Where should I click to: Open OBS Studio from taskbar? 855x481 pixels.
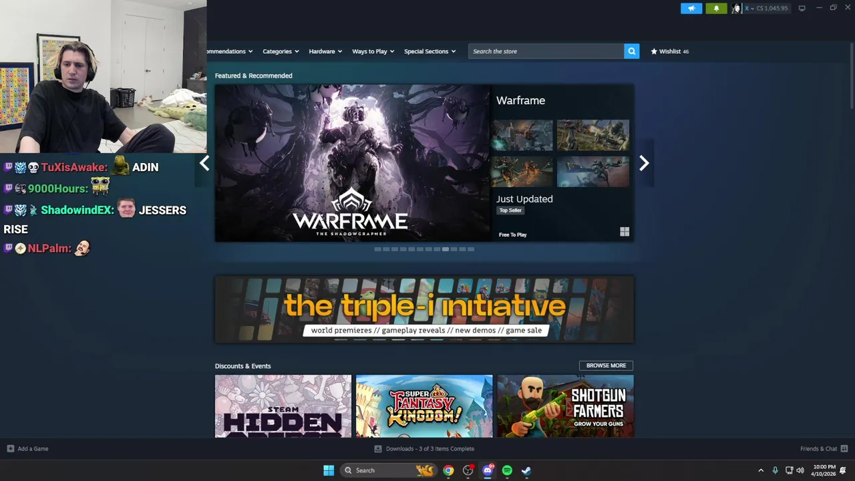pyautogui.click(x=468, y=470)
